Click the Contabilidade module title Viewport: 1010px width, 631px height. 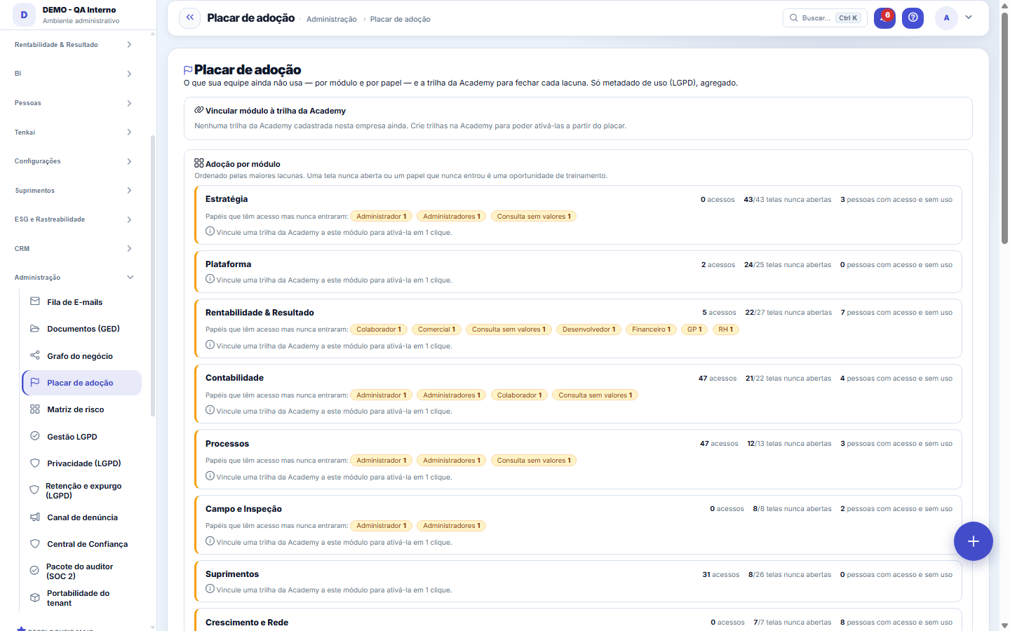(234, 378)
